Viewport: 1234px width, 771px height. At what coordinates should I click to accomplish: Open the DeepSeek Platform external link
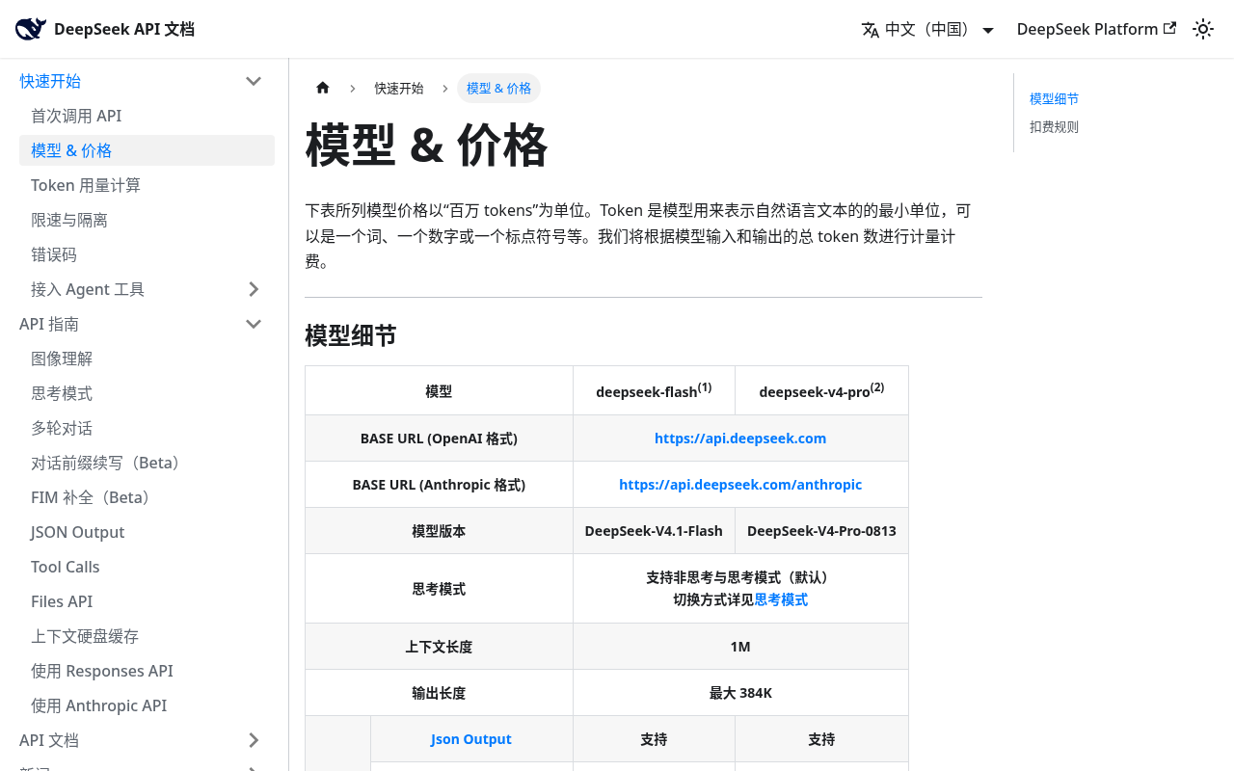point(1096,29)
